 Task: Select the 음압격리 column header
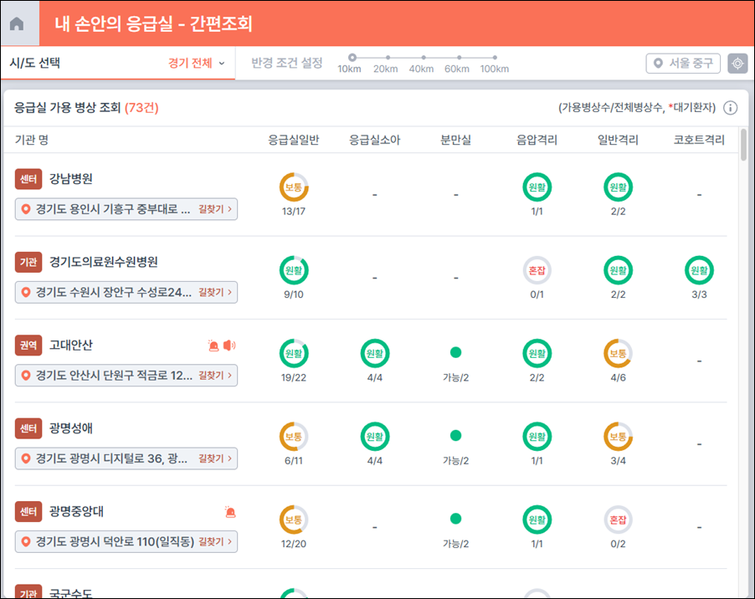(x=537, y=140)
